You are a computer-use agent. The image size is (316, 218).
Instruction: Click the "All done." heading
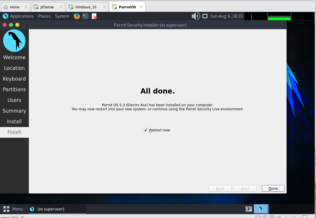pyautogui.click(x=158, y=91)
